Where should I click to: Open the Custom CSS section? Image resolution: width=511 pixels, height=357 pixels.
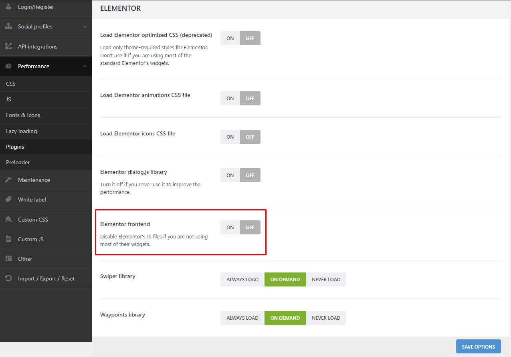tap(46, 220)
